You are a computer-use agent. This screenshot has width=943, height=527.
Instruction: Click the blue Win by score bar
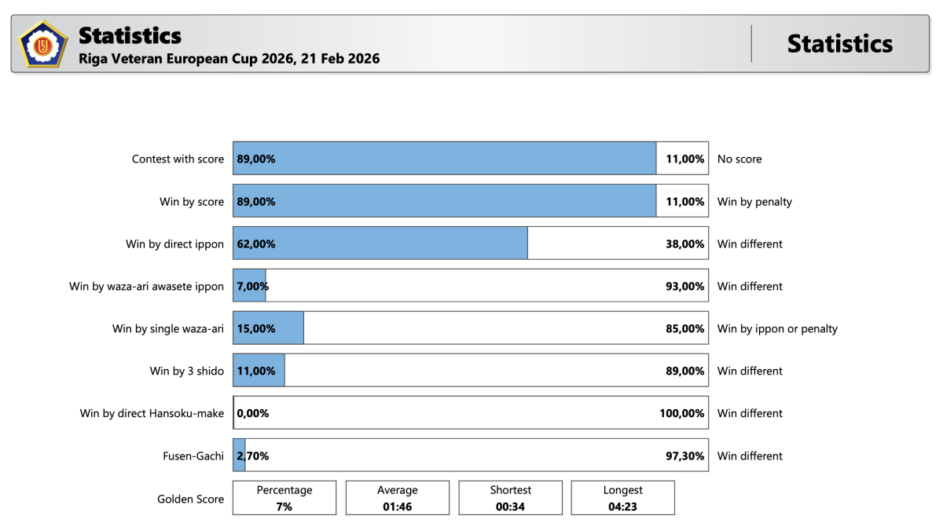(444, 201)
